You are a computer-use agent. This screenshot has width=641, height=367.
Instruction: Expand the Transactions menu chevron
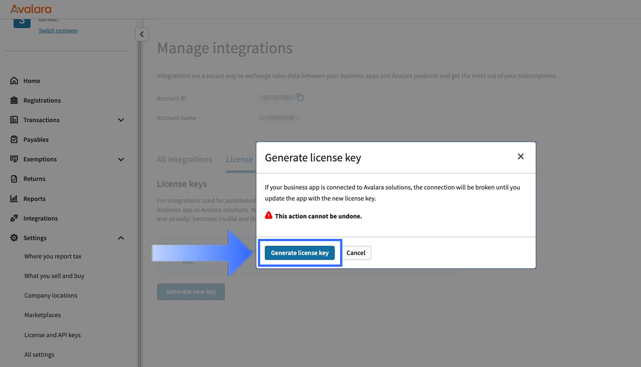click(121, 120)
